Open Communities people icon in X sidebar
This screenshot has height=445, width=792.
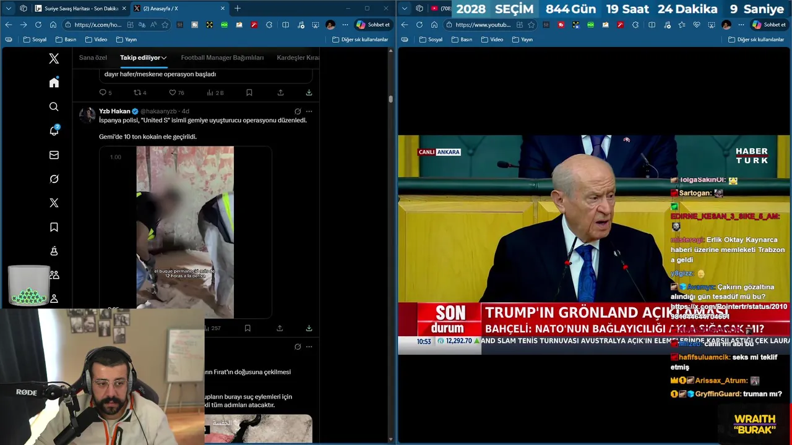[54, 274]
